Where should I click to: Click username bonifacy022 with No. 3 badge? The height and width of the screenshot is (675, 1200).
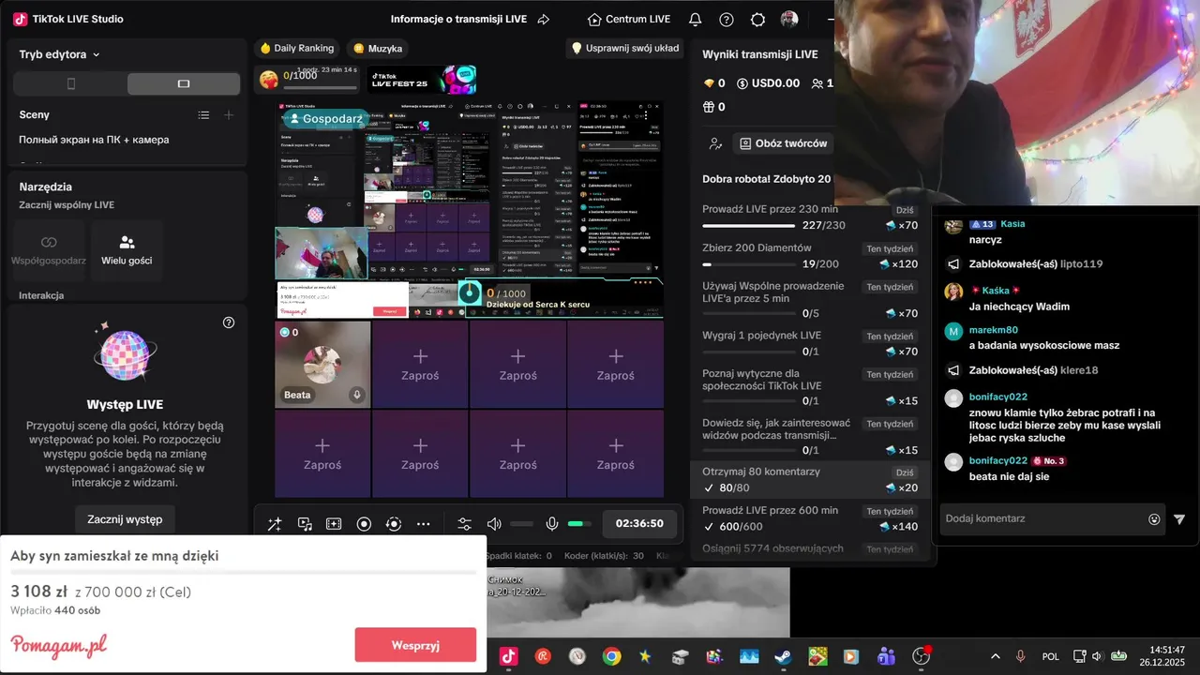[x=998, y=460]
